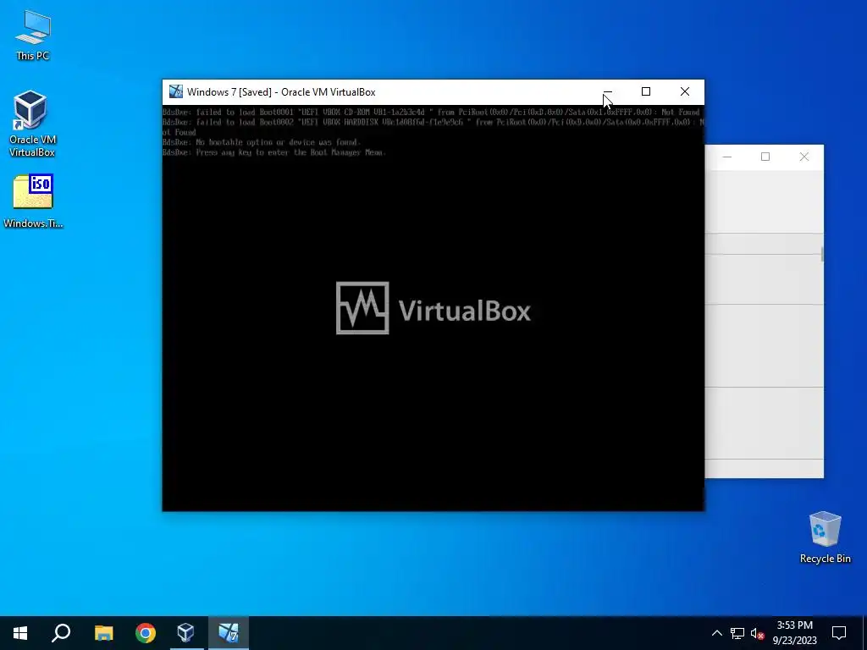The height and width of the screenshot is (650, 867).
Task: Minimize the Windows 7 VM window
Action: [607, 91]
